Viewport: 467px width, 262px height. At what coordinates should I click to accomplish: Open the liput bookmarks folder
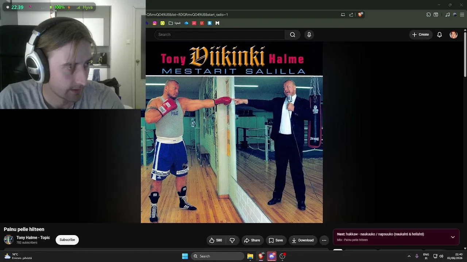pos(174,23)
